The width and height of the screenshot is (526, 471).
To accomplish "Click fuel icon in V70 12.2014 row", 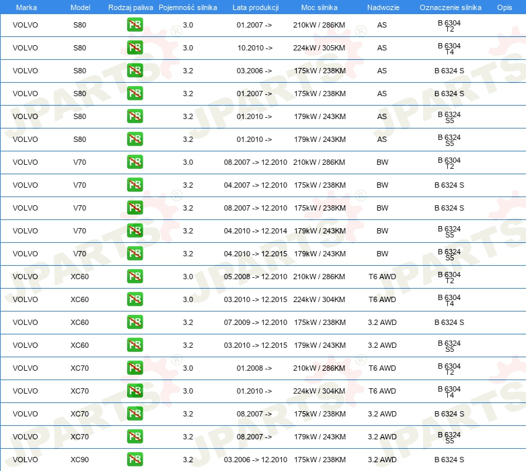I will click(x=135, y=231).
